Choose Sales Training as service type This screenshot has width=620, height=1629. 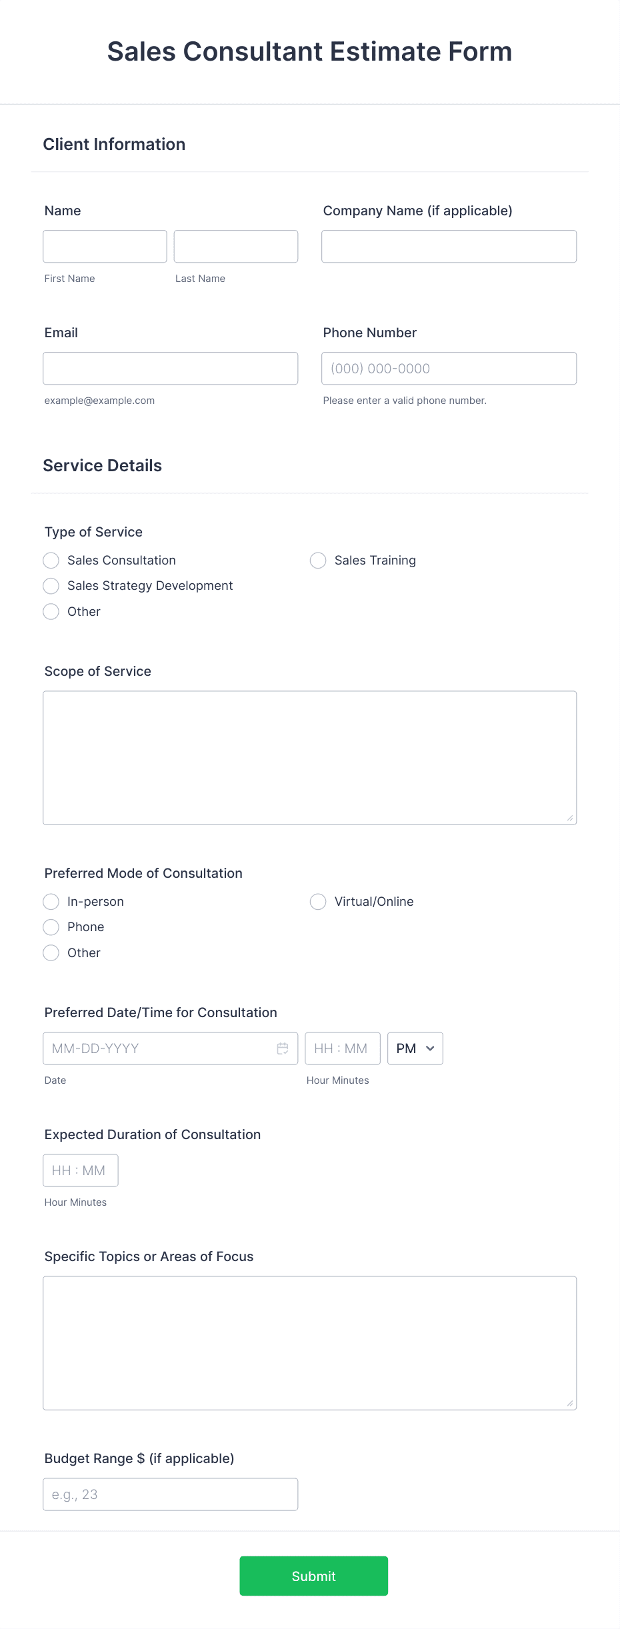[x=317, y=560]
